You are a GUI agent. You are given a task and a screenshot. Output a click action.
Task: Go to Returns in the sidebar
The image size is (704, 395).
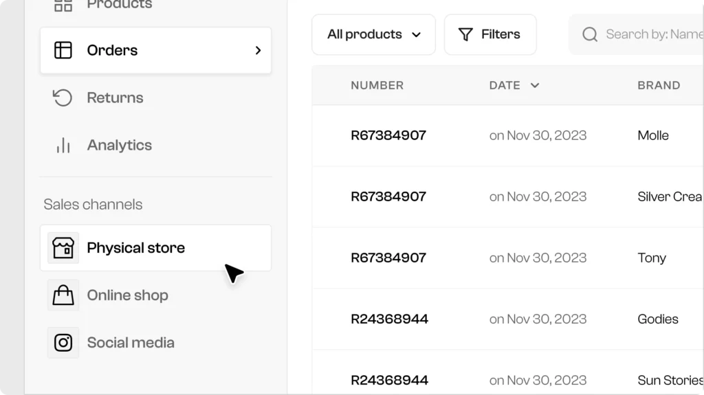(x=115, y=98)
